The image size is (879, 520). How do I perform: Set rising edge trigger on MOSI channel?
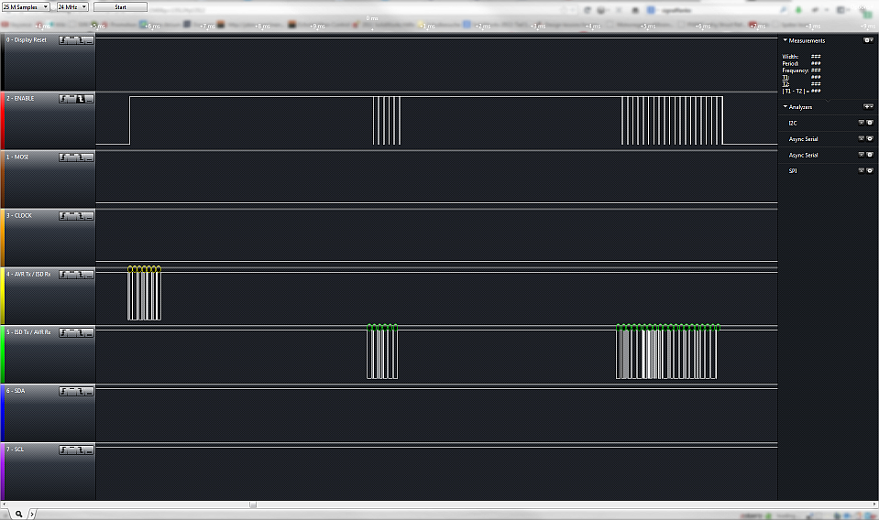[63, 157]
